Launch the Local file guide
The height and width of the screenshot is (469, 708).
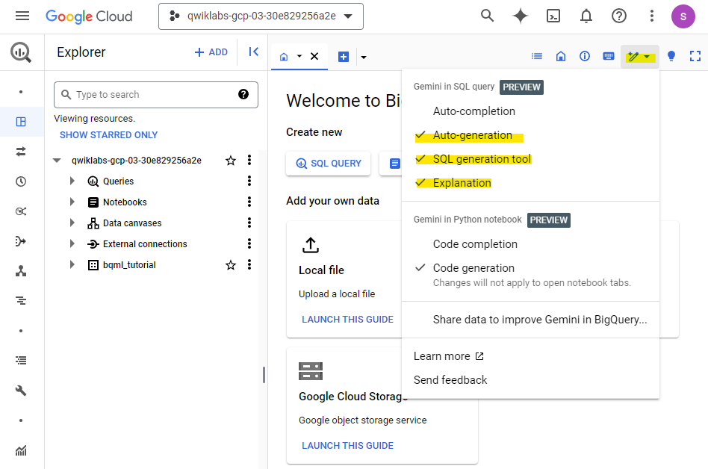point(347,320)
